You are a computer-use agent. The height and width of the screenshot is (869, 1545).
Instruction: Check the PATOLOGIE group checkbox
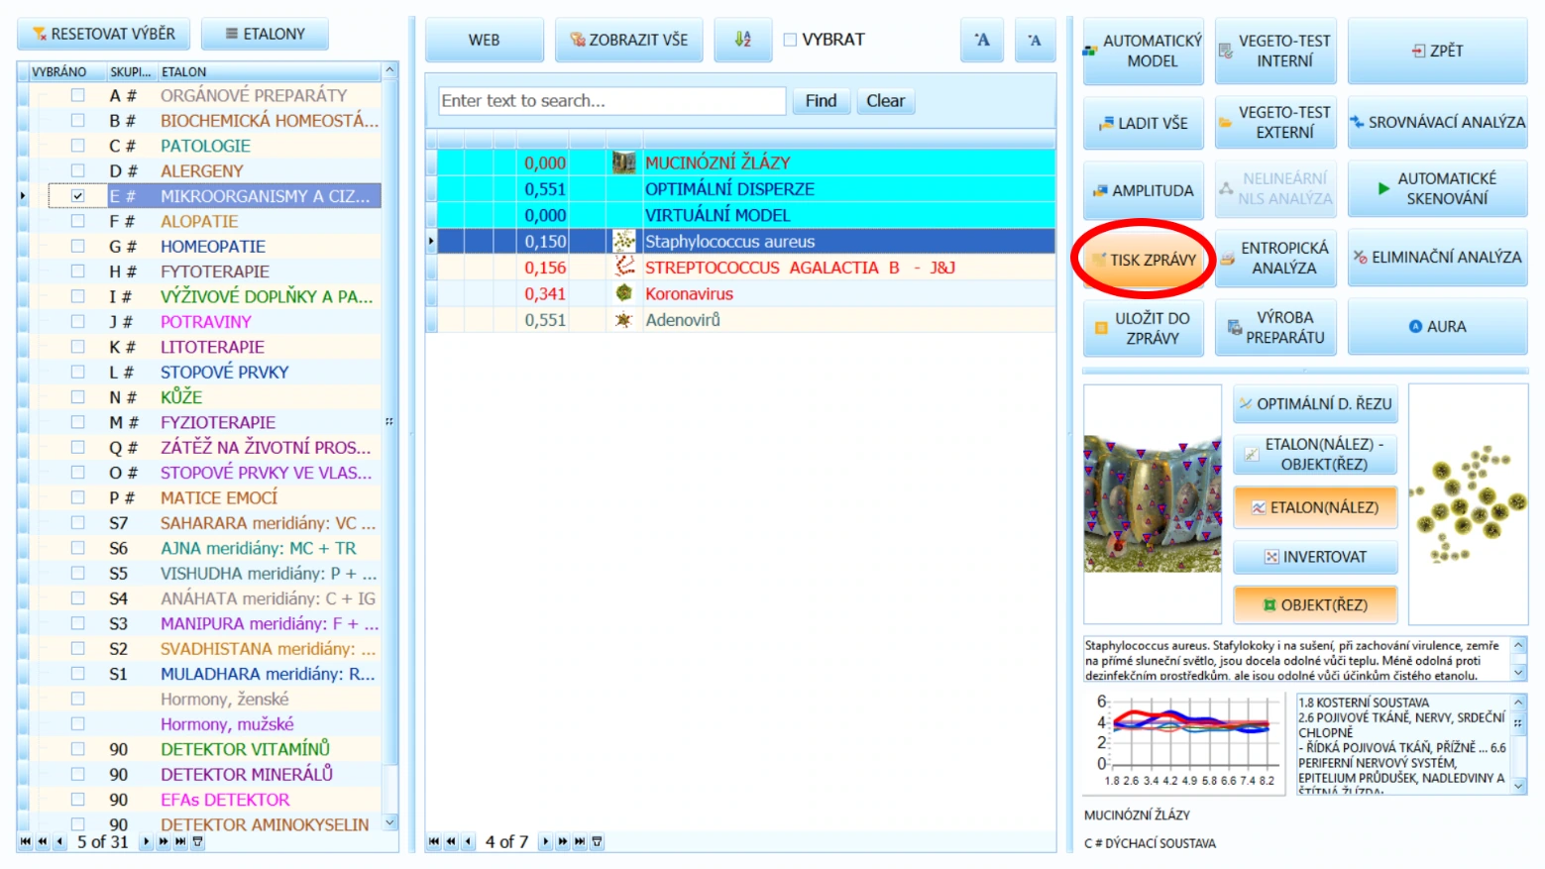pos(77,146)
